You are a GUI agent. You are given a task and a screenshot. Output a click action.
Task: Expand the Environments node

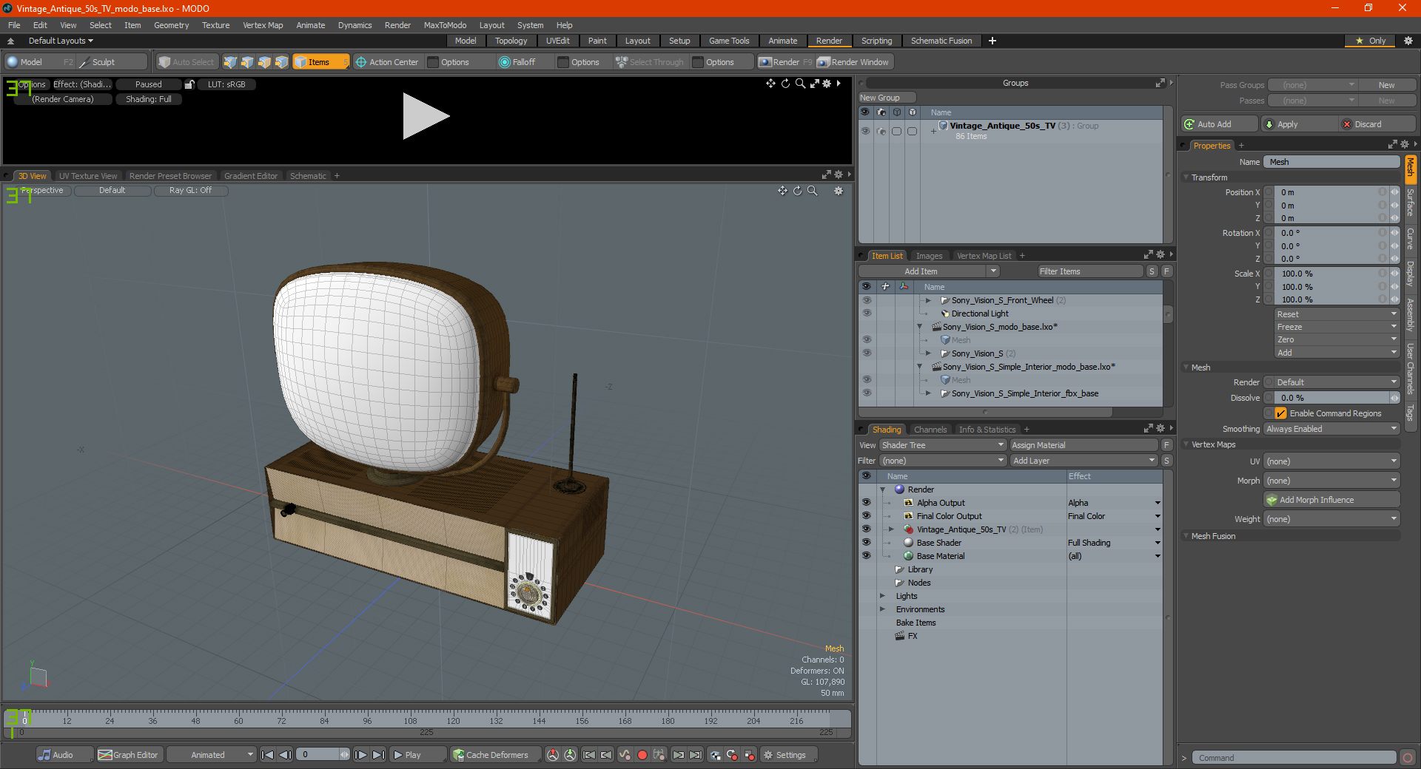[x=882, y=609]
